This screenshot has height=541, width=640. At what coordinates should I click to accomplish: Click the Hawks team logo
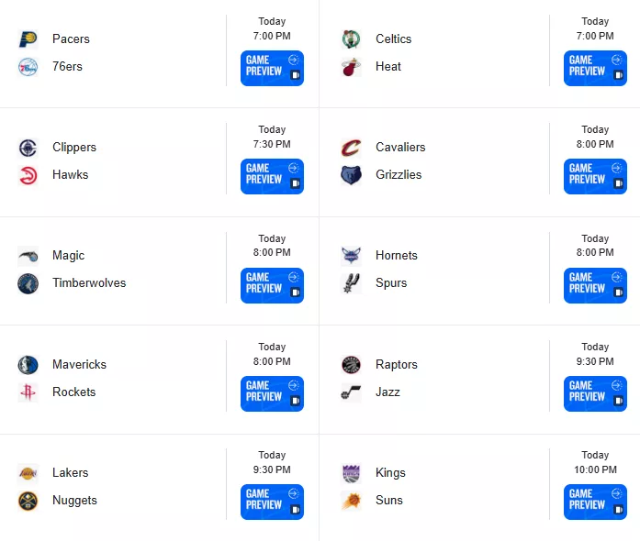click(x=28, y=175)
